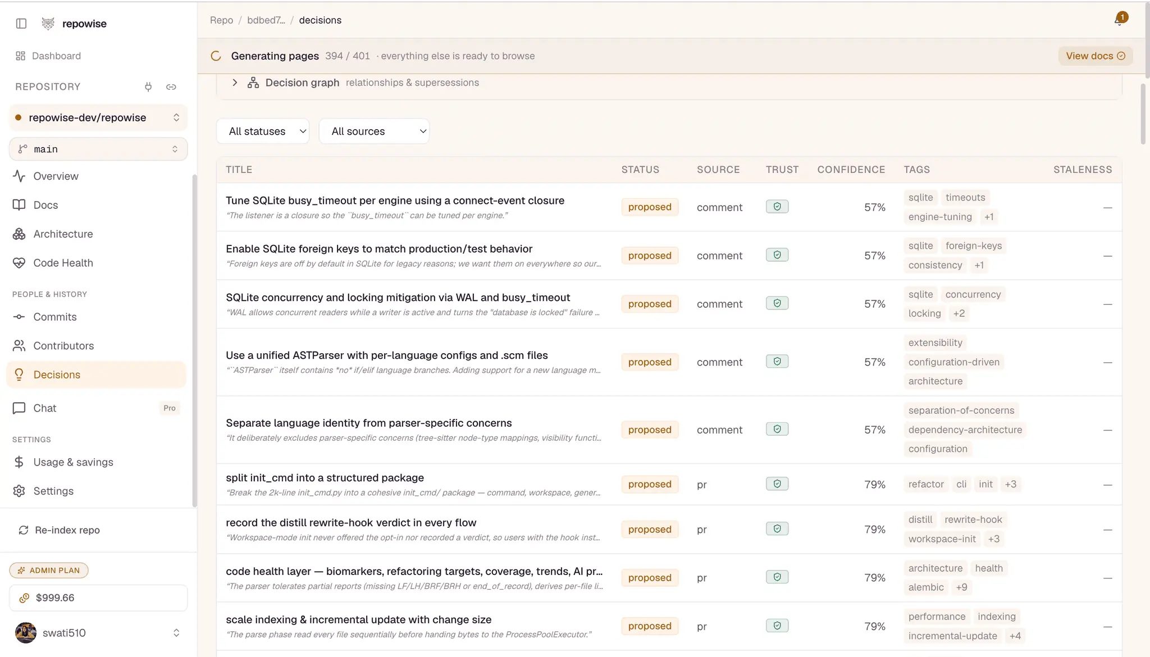Open 'SQLite concurrency and locking mitigation' decision
Viewport: 1150px width, 657px height.
pos(398,298)
